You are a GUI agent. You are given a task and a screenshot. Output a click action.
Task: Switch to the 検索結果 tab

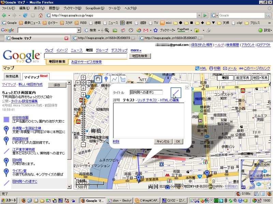click(12, 76)
